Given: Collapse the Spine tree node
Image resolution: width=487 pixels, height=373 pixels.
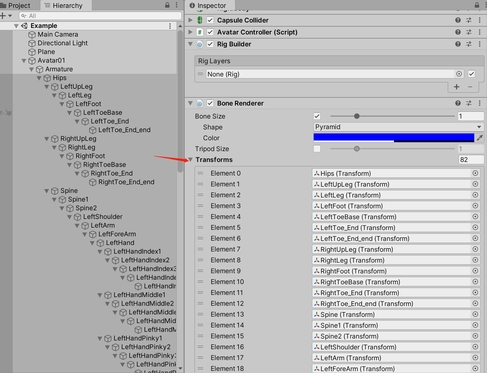Looking at the screenshot, I should click(x=47, y=191).
